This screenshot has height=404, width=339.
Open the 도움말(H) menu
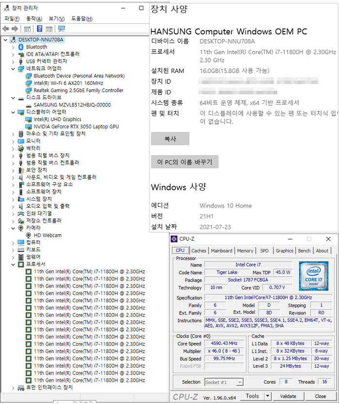(x=82, y=18)
